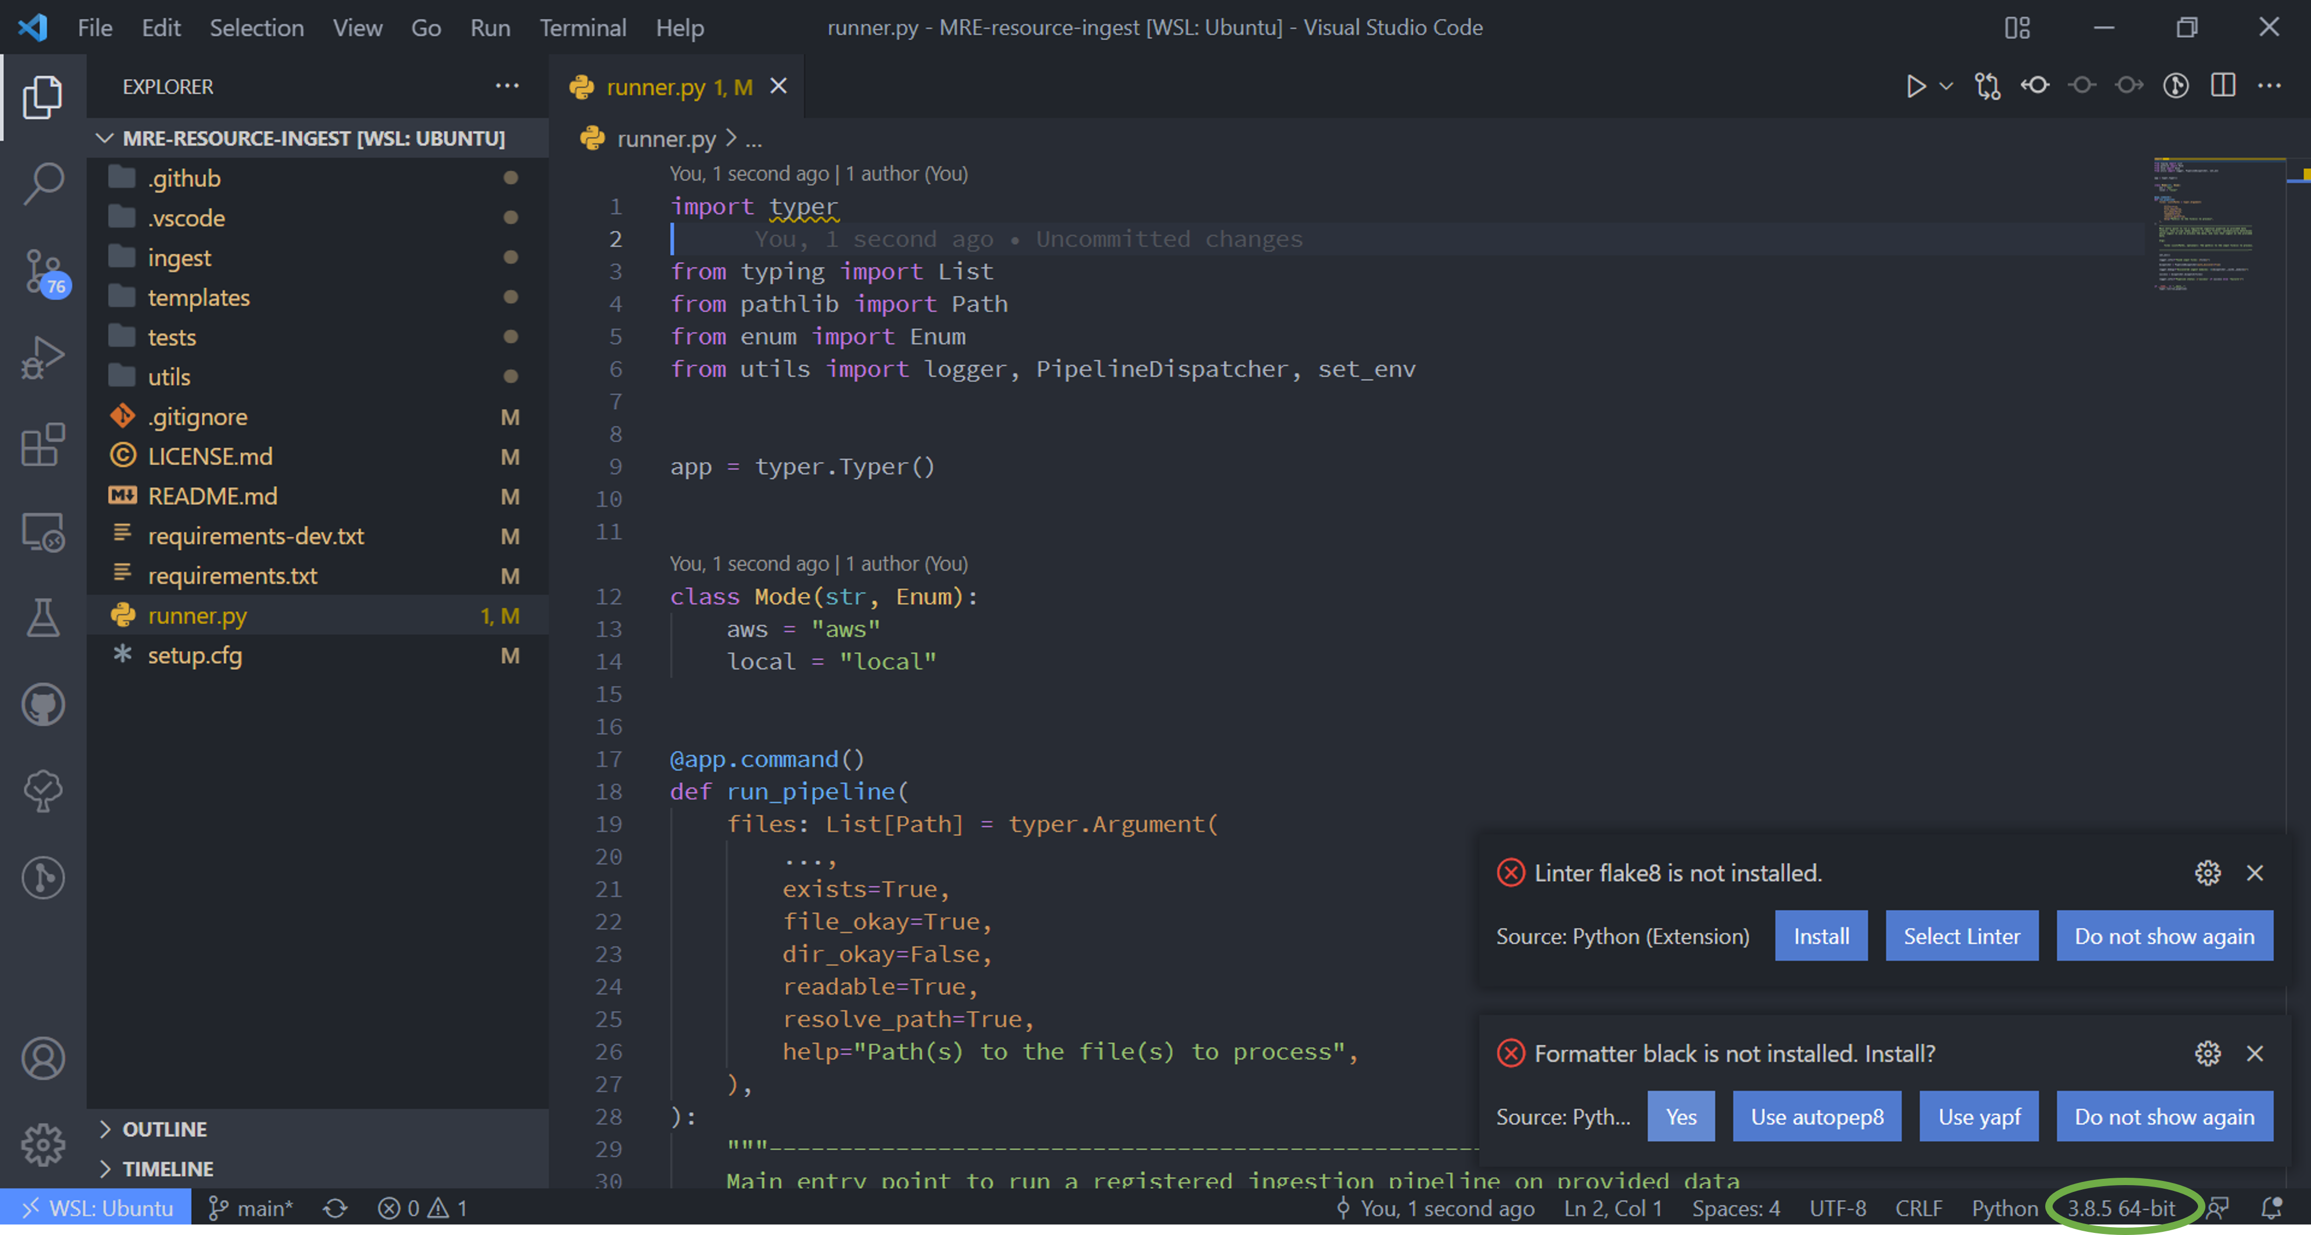
Task: Close the flake8 linter notification
Action: pyautogui.click(x=2254, y=873)
